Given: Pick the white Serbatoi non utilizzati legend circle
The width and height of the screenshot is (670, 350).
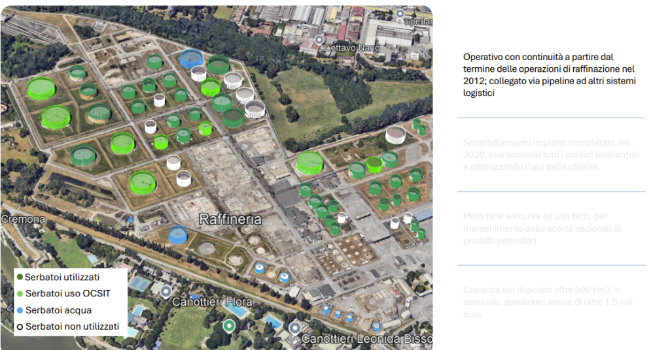Looking at the screenshot, I should coord(20,326).
